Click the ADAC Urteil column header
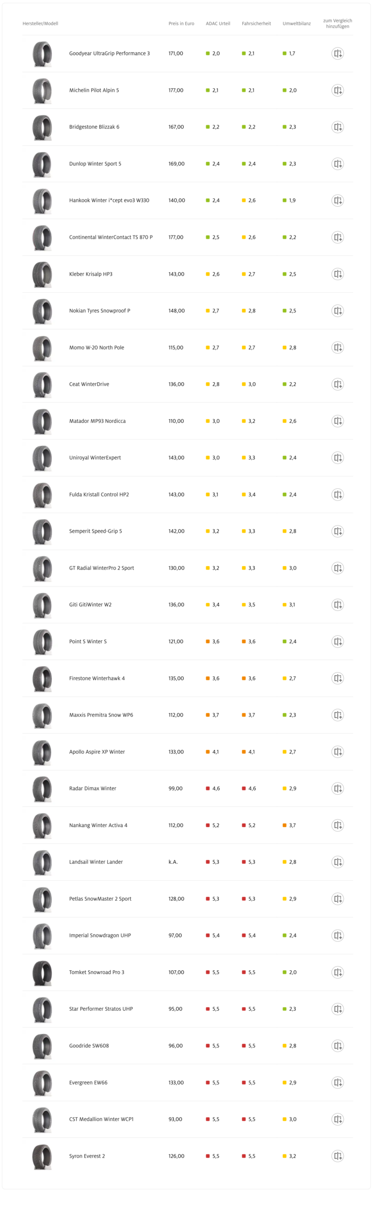This screenshot has width=375, height=1218. click(218, 23)
